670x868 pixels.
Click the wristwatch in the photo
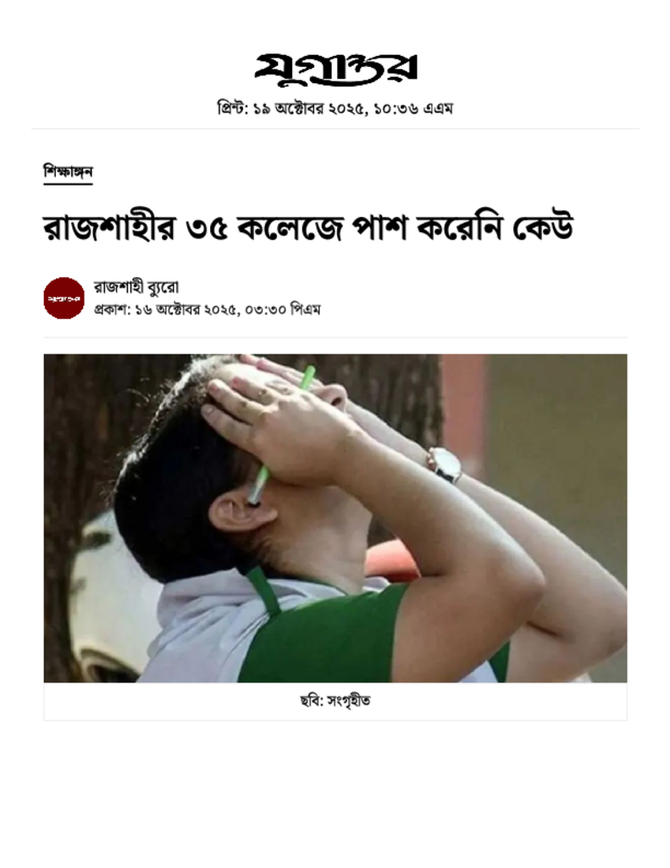[x=445, y=464]
